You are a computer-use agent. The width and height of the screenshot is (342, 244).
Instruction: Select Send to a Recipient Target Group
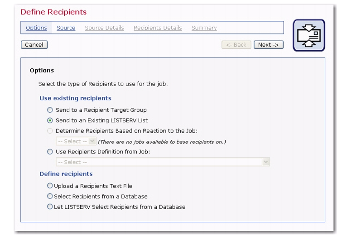coord(50,110)
